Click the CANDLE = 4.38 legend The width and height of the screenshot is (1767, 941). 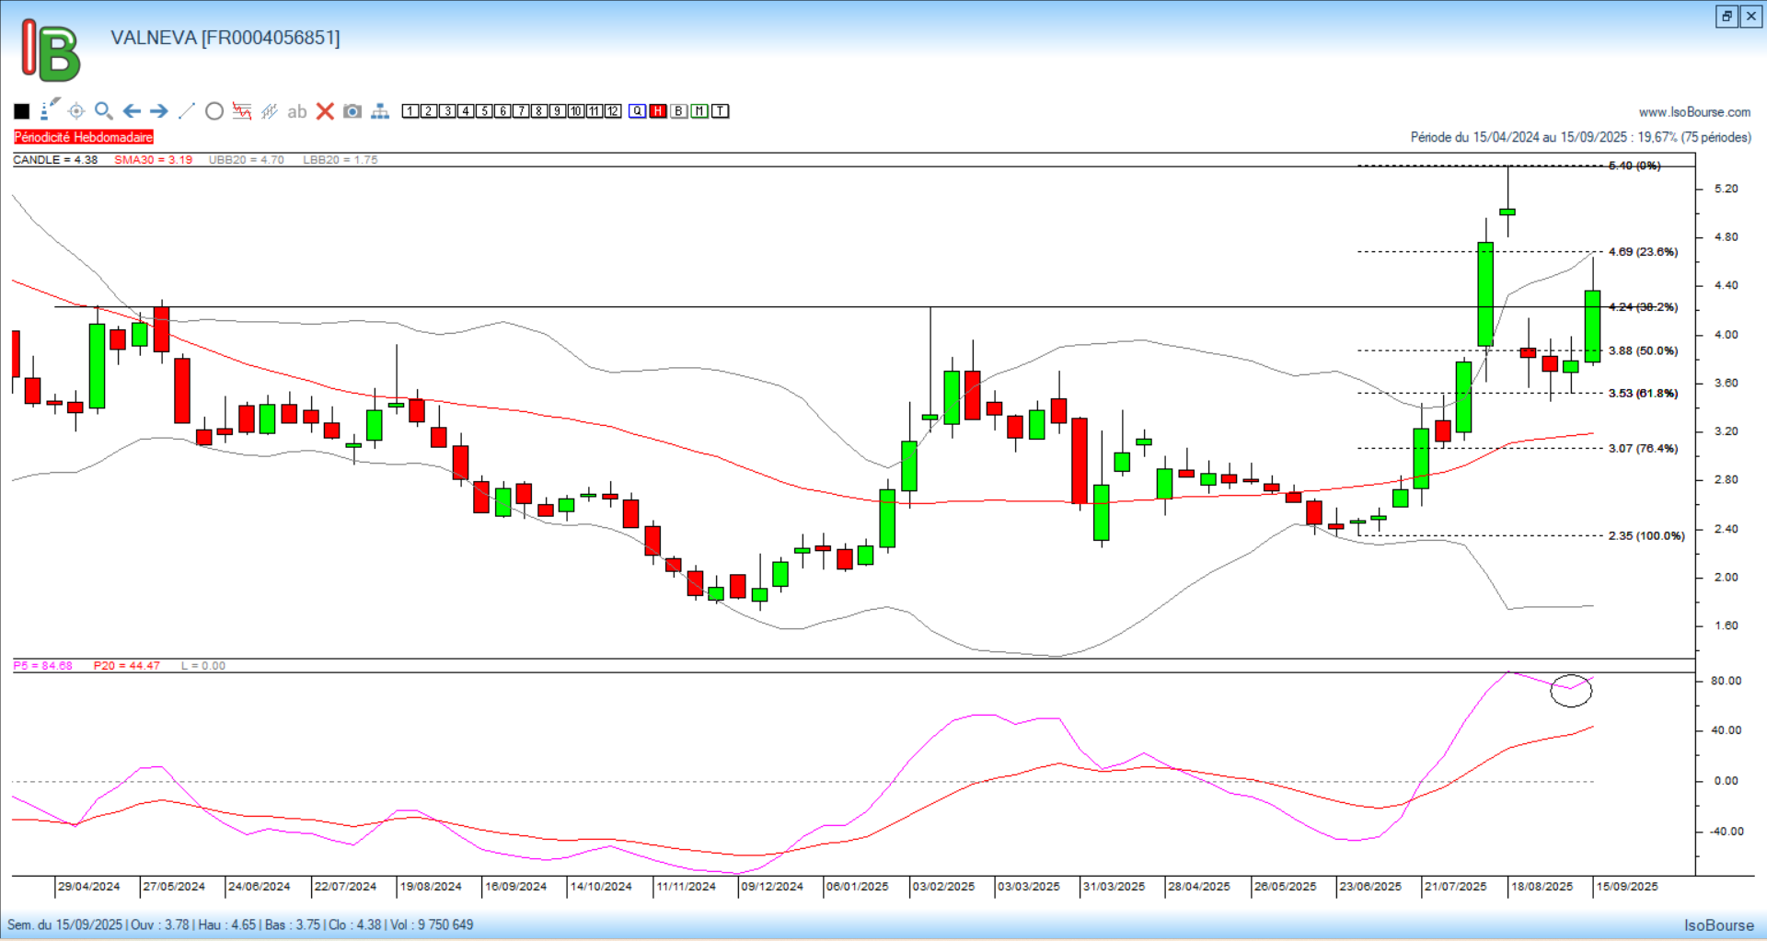[x=55, y=160]
